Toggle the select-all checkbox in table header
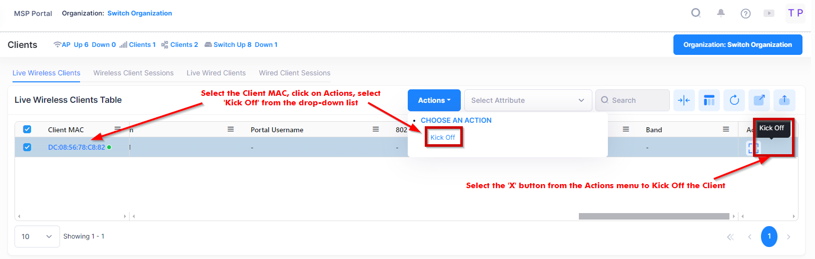This screenshot has width=815, height=259. click(27, 130)
